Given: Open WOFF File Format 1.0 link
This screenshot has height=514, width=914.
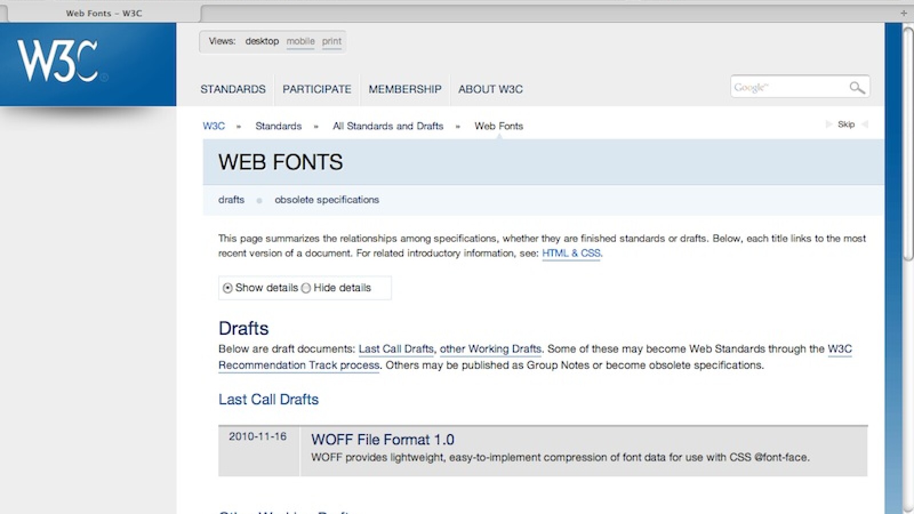Looking at the screenshot, I should point(382,439).
